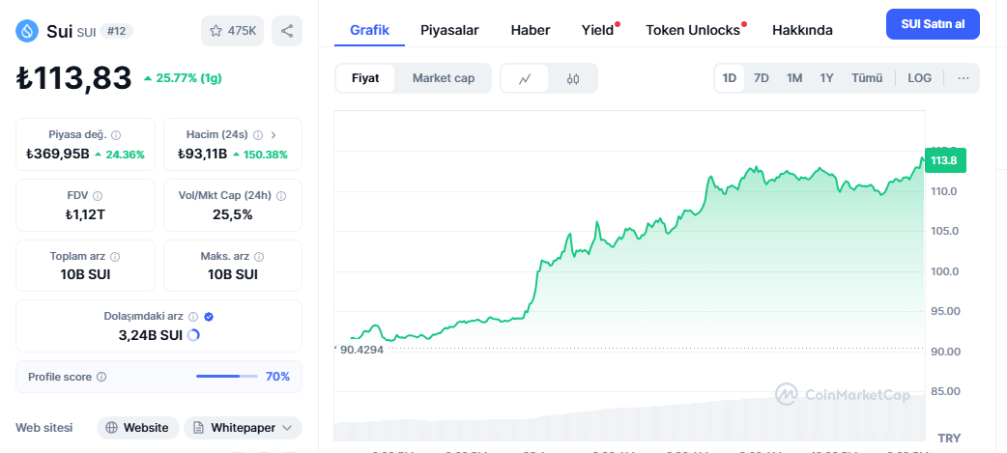Click the ₺93,11B volume value
The image size is (1007, 453).
202,154
